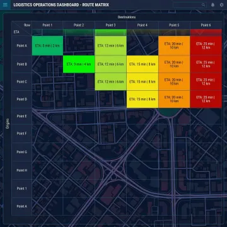Select the Point 4 destination column header
The image size is (227, 227).
143,25
